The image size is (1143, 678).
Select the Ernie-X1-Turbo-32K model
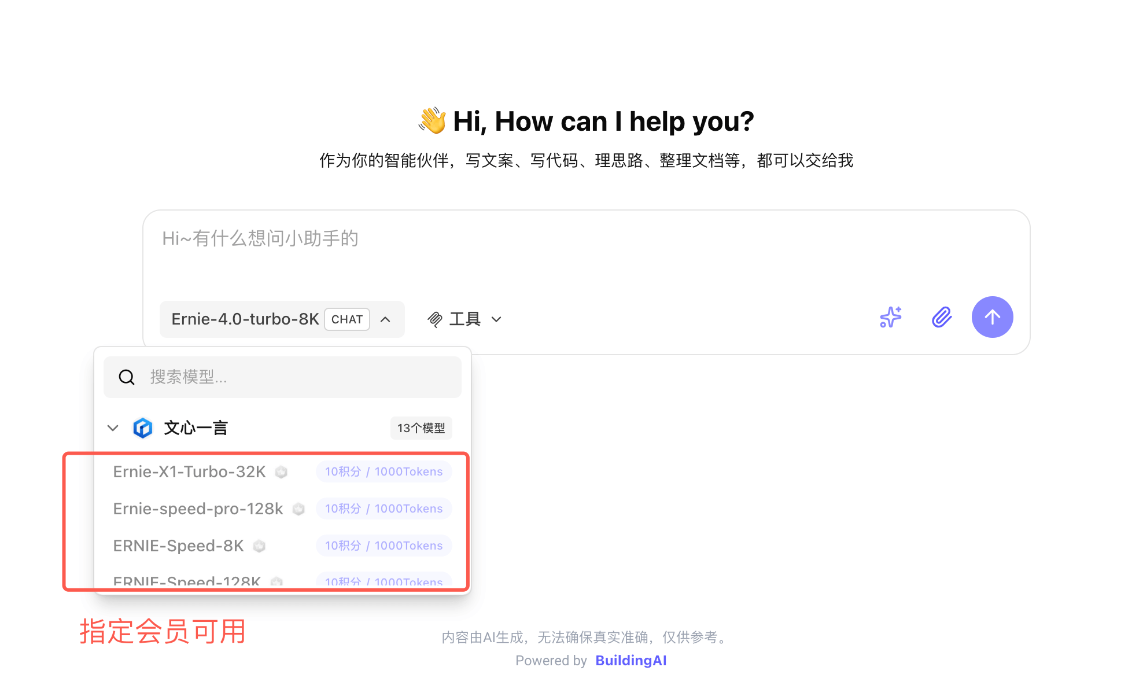[190, 472]
